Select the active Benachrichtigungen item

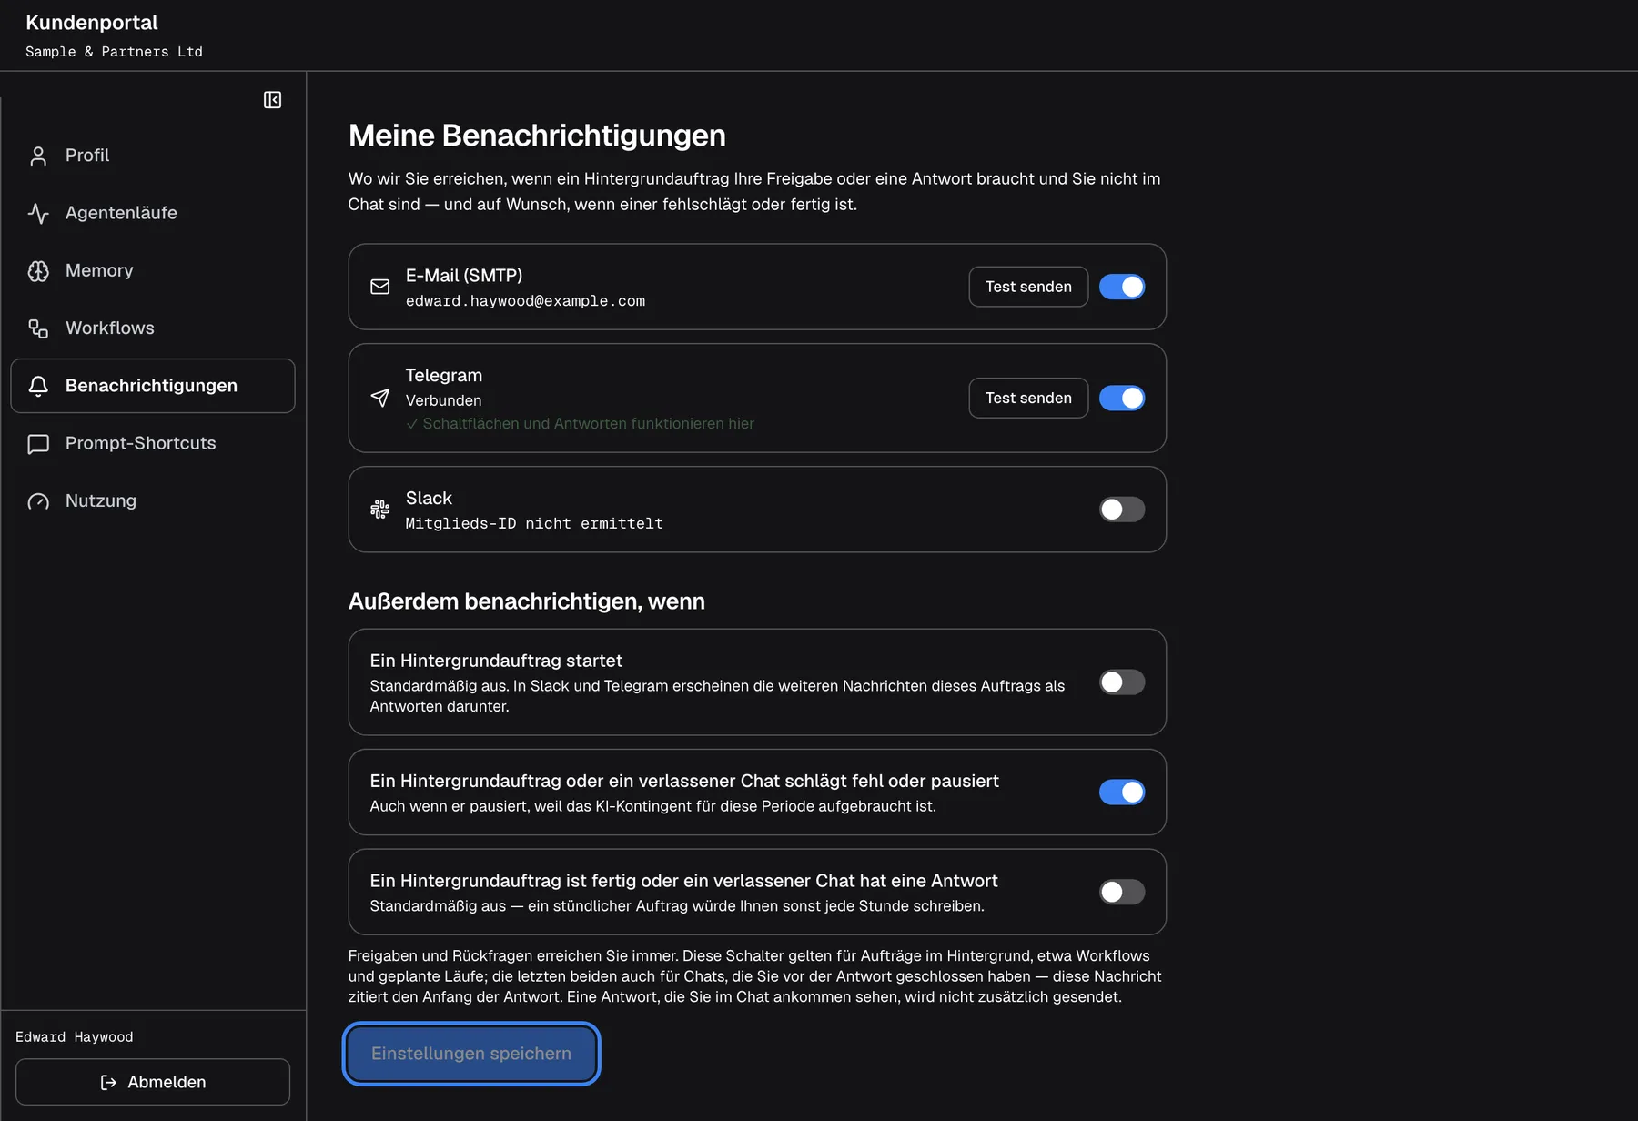coord(153,386)
